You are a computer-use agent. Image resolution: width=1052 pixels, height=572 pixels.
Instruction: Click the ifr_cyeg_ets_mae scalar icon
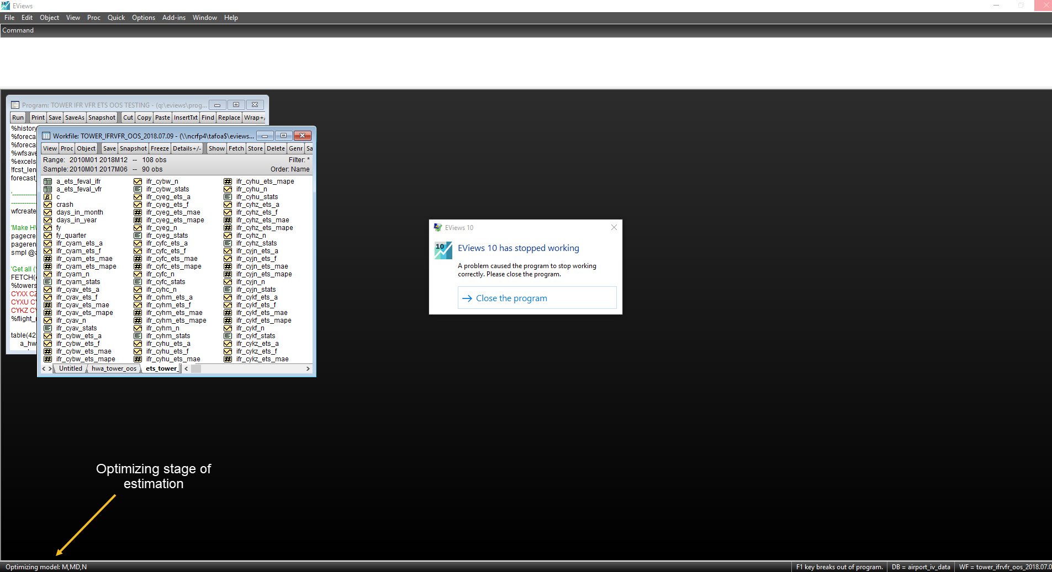pos(138,212)
